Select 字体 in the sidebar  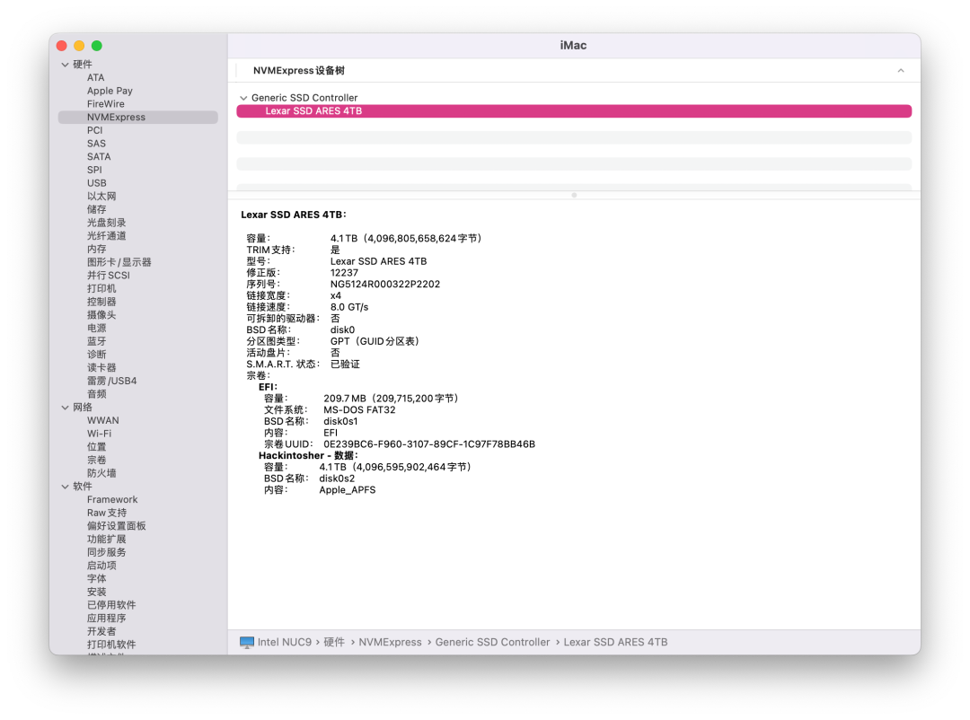96,578
